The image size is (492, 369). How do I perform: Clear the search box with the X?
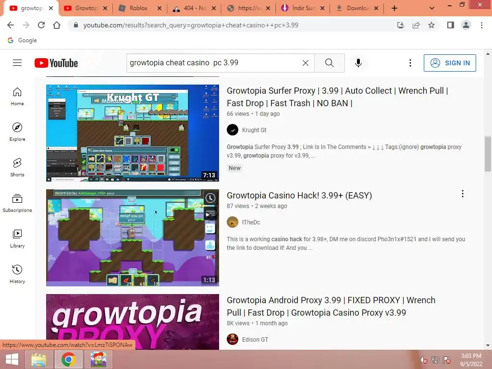click(x=305, y=63)
